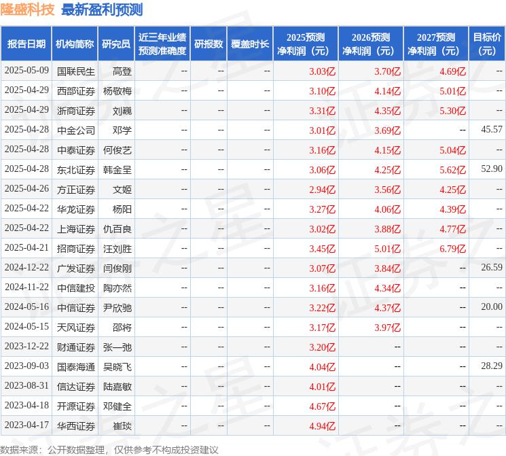Click date cell 2024-11-22
506x456 pixels.
[26, 287]
